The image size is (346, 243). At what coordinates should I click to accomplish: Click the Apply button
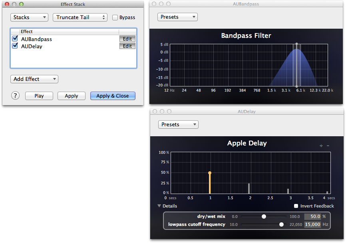(x=72, y=96)
